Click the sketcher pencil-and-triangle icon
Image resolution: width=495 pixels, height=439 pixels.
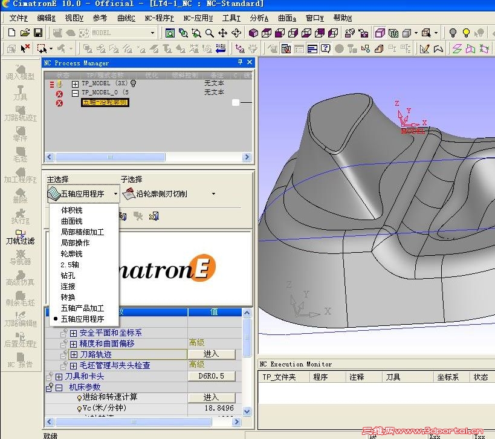click(424, 48)
